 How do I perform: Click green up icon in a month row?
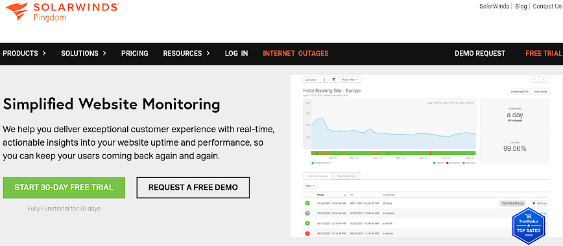307,223
